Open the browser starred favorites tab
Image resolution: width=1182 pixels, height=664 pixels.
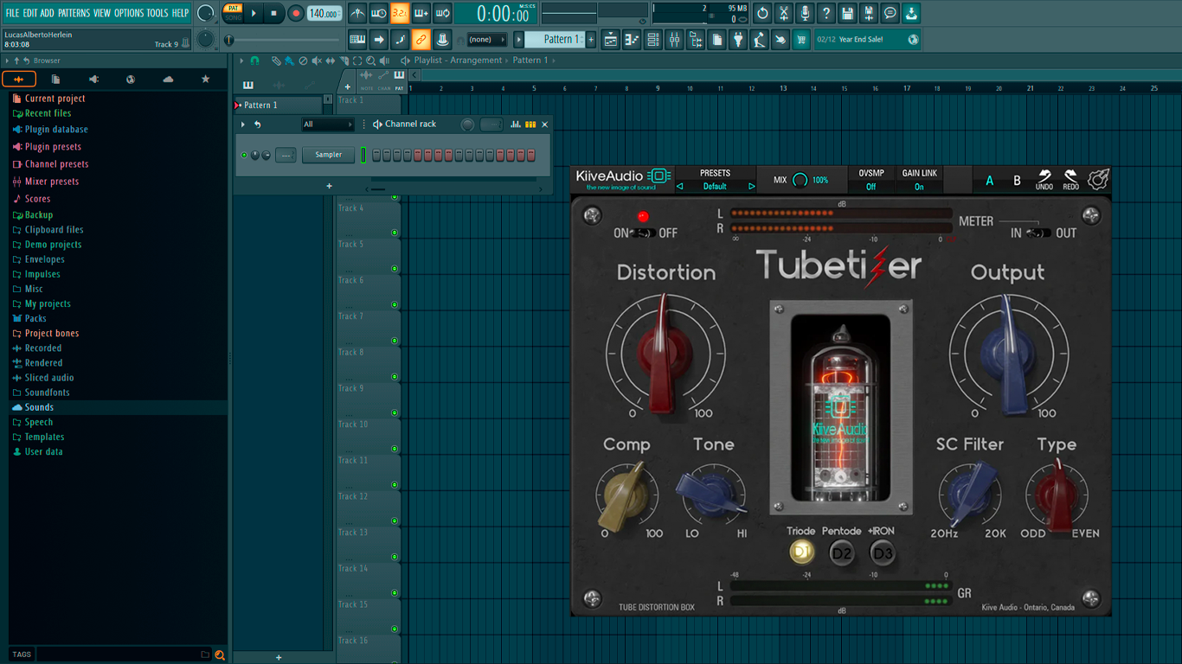[205, 79]
